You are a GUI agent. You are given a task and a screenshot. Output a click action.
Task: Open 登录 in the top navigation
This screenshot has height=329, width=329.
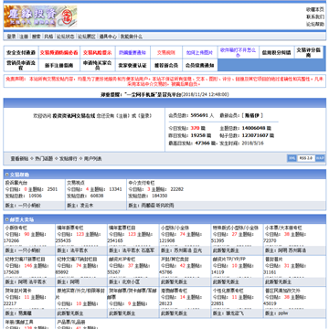tap(11, 37)
